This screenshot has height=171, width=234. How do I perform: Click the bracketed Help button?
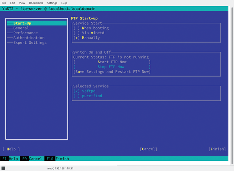[11, 149]
